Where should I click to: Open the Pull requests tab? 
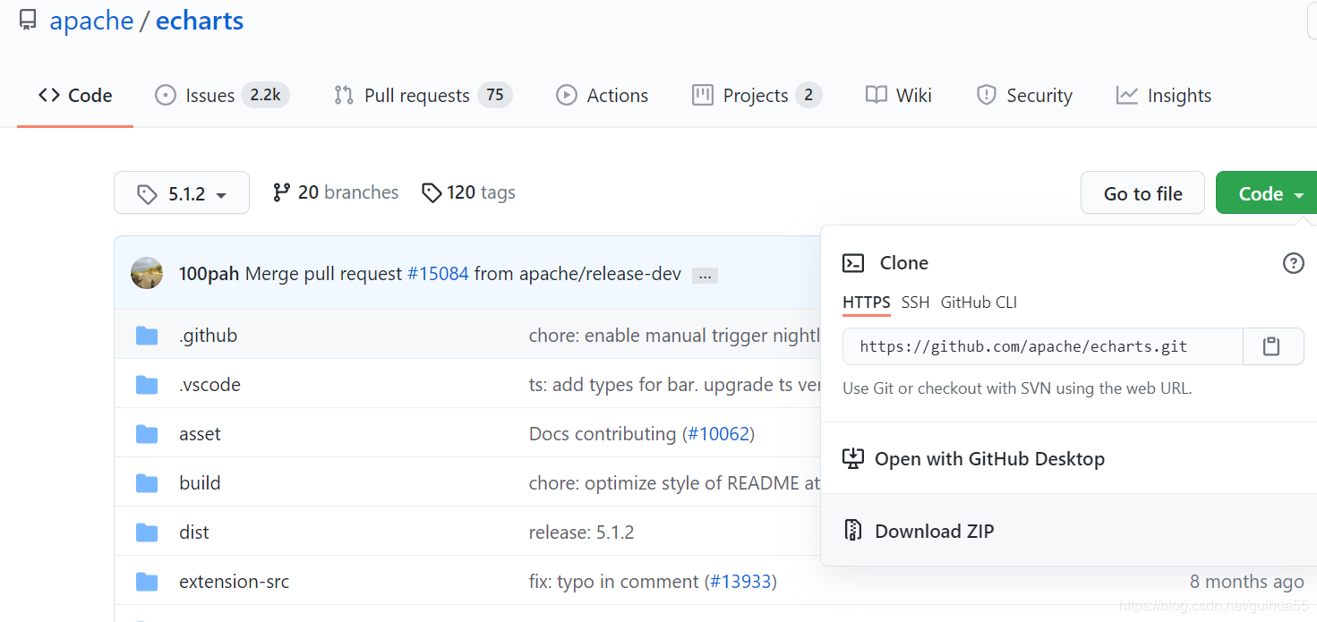[x=422, y=96]
